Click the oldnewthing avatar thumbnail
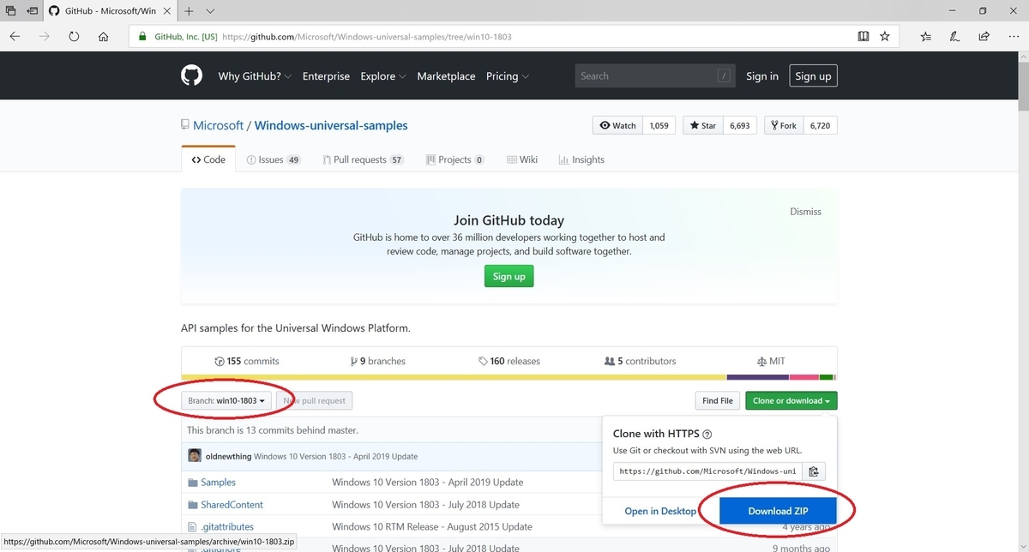 coord(195,456)
